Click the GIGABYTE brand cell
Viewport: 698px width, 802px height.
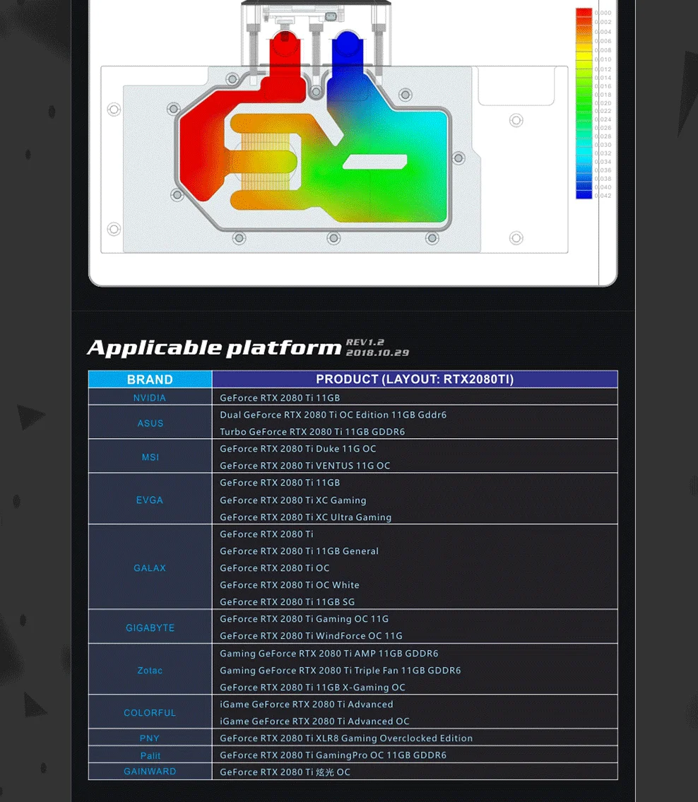pos(150,627)
